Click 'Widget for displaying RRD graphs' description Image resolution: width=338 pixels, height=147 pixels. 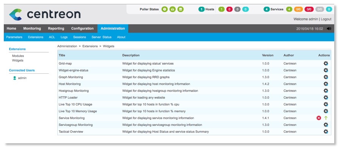point(146,77)
